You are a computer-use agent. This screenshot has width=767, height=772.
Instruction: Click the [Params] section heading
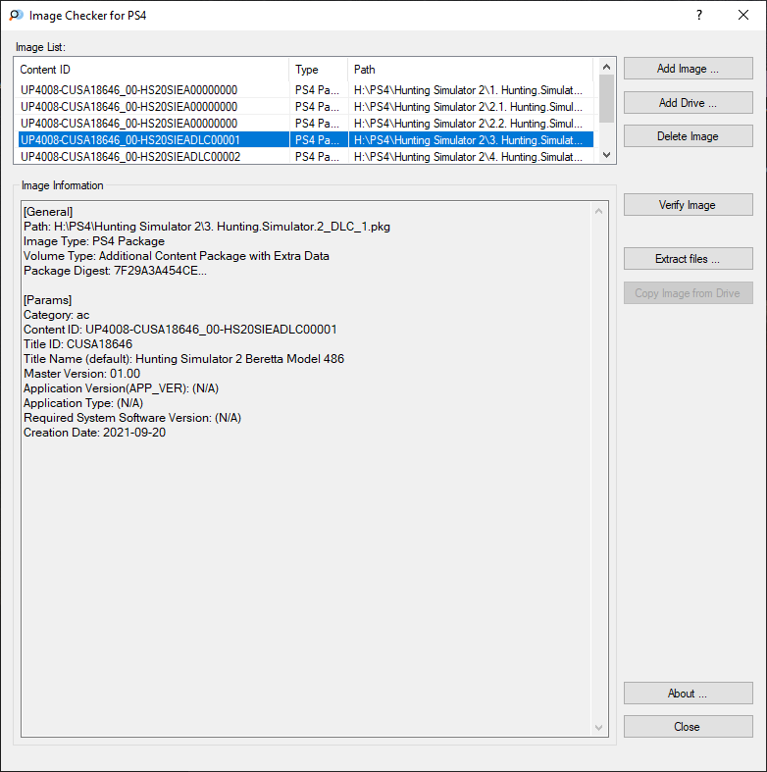(x=48, y=300)
